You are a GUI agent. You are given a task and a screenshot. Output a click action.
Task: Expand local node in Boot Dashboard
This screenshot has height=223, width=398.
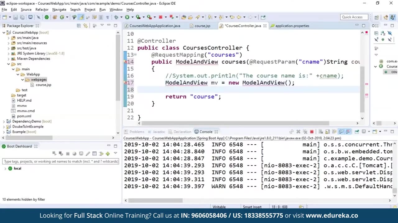[5, 168]
